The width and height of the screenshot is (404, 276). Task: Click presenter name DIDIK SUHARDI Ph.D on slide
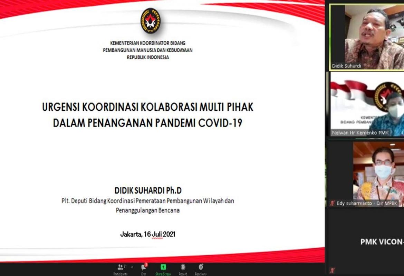(x=148, y=190)
